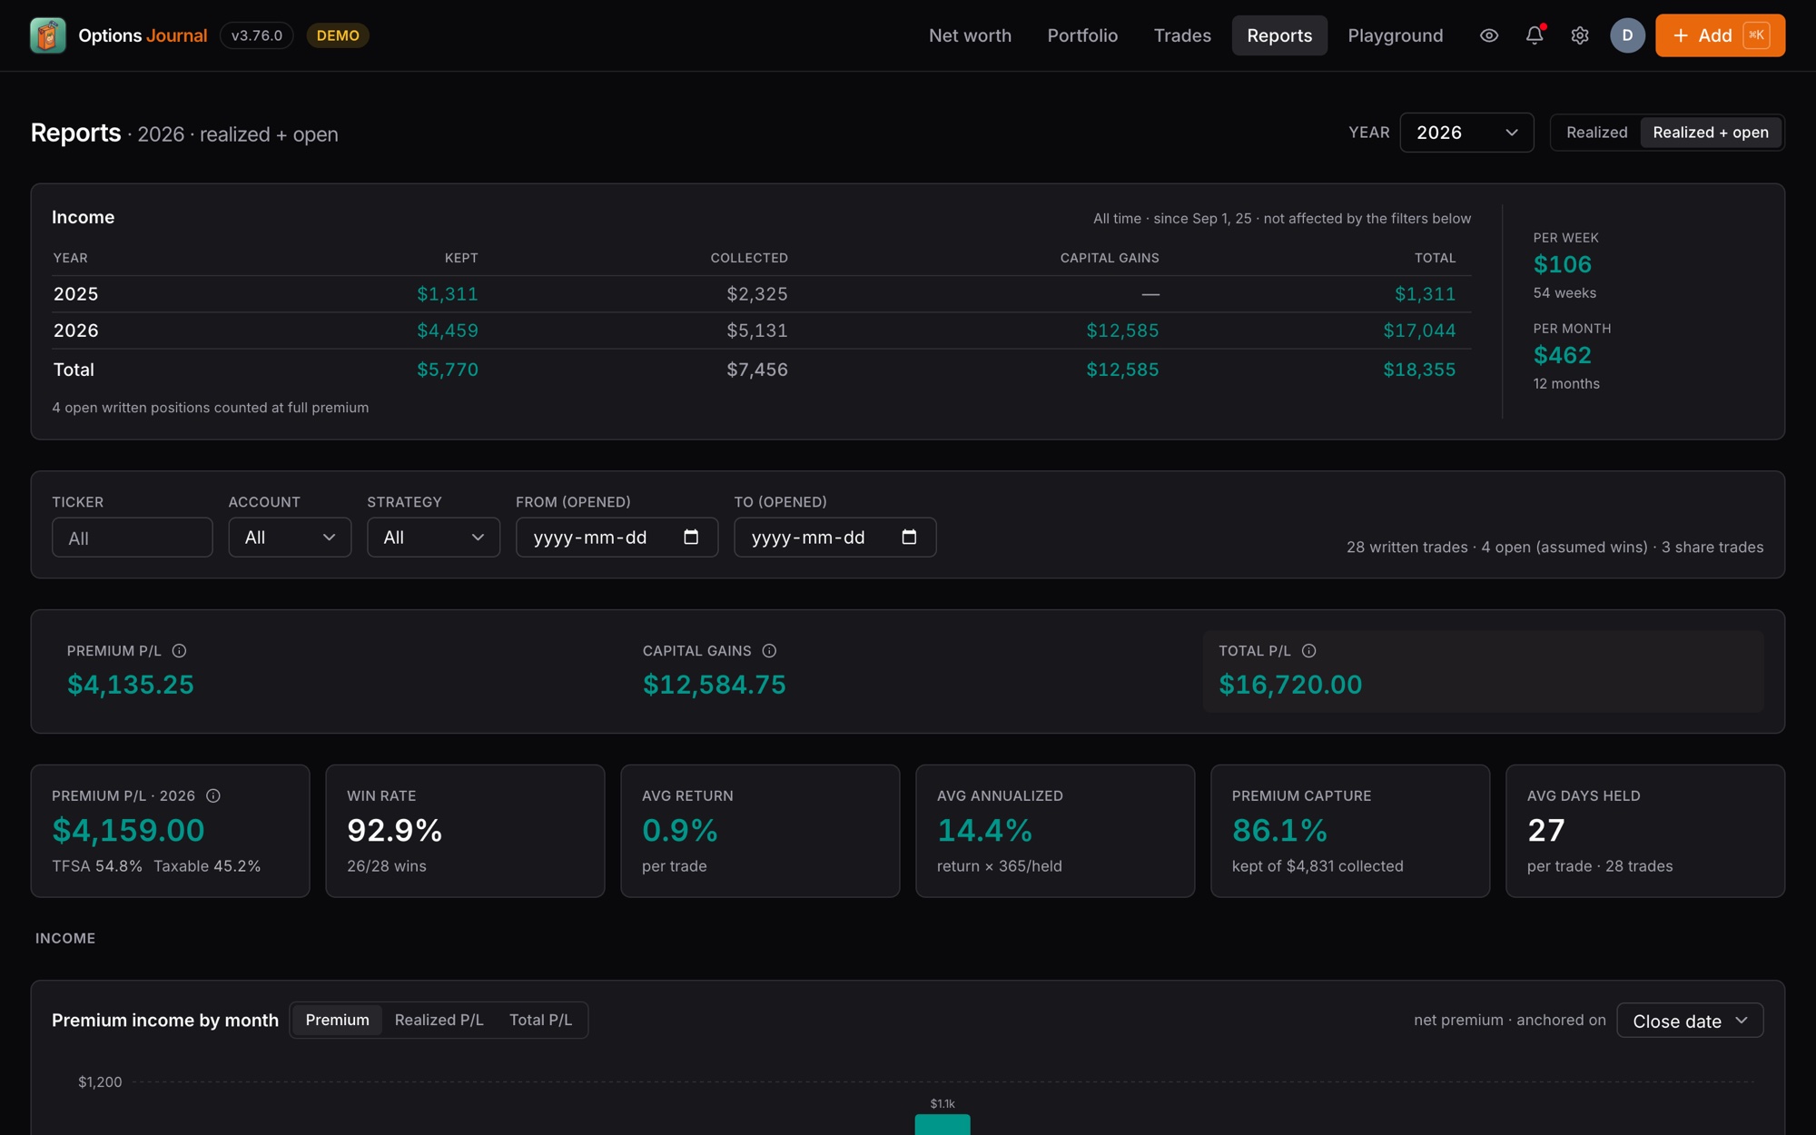1816x1135 pixels.
Task: Click the Per Week $106 value
Action: [x=1563, y=264]
